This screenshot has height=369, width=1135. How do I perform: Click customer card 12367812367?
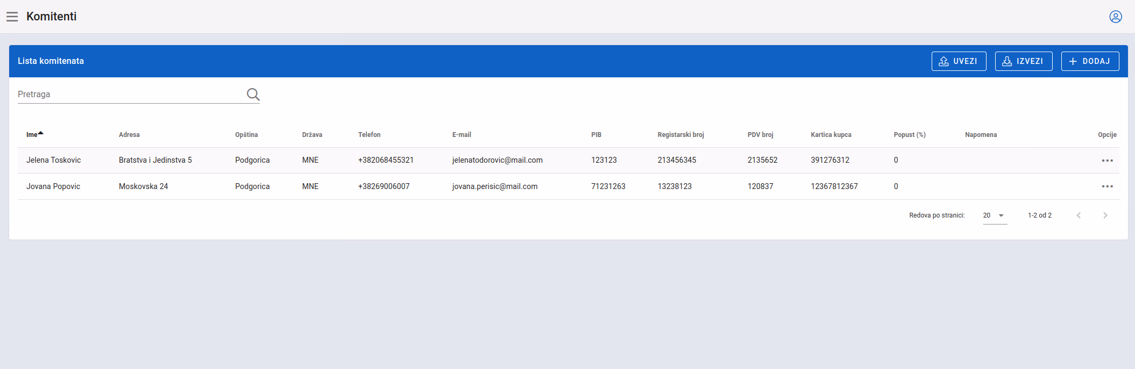click(x=834, y=186)
